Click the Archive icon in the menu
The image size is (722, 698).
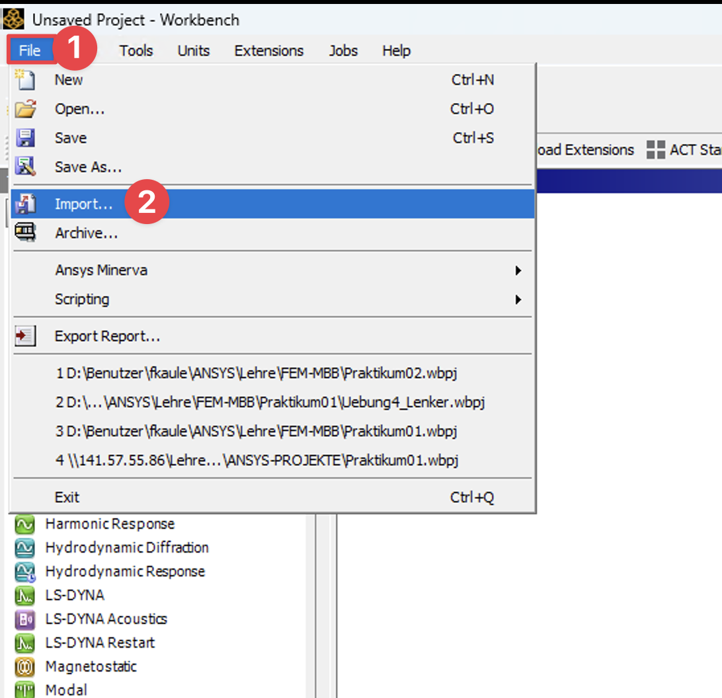pos(24,233)
